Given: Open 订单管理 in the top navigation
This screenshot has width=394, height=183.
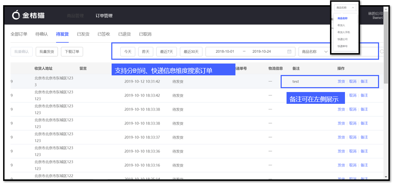Looking at the screenshot, I should tap(104, 16).
